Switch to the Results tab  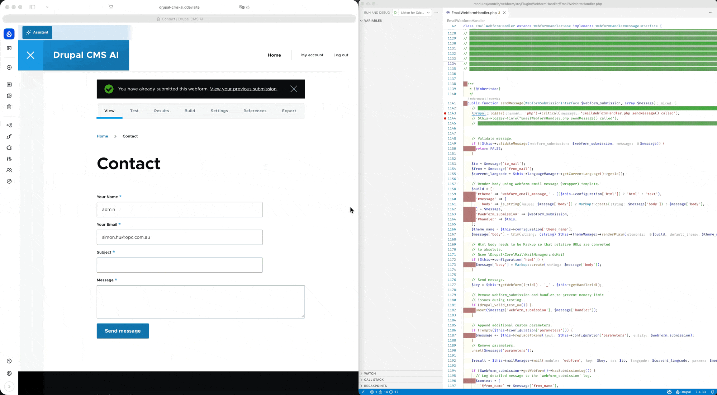[161, 111]
